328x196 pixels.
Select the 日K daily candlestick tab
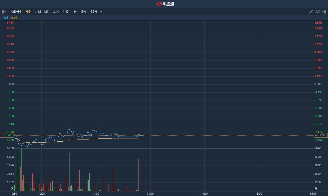(47, 12)
